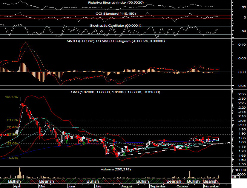Select the Bullish trend segment above August
Viewport: 247px width, 188px height.
(x=142, y=181)
